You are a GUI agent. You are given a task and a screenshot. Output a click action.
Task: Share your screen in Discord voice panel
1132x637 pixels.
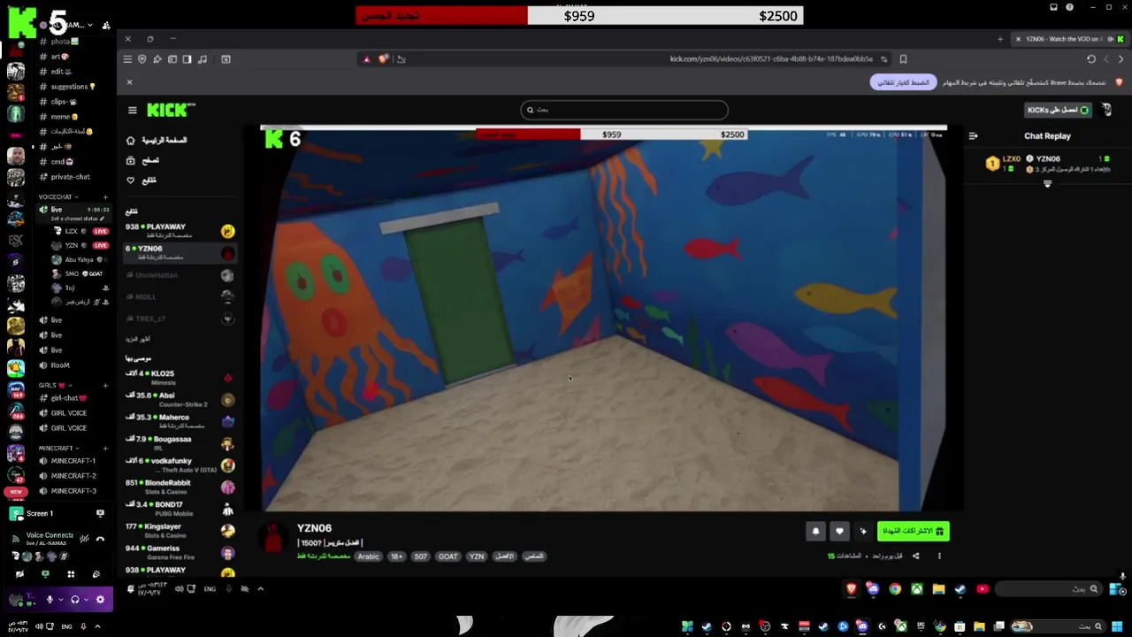coord(45,574)
